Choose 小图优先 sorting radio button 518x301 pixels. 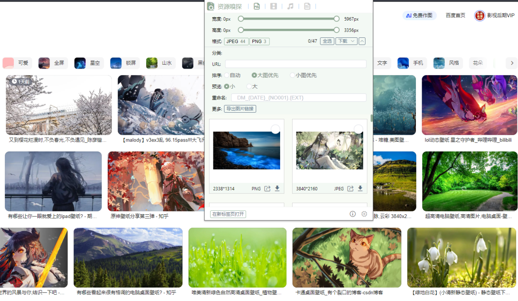click(x=292, y=75)
